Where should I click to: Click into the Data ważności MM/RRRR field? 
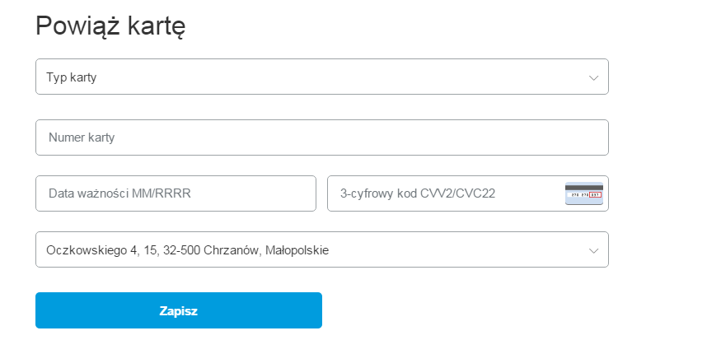176,193
